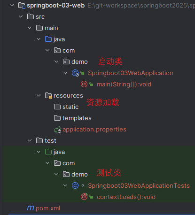195x215 pixels.
Task: Select the main(String[]):void method row
Action: (124, 84)
